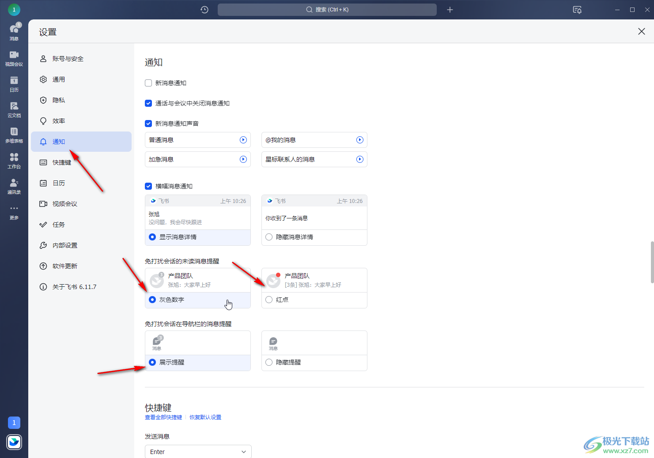Open 关于飞书 6.11.7 section
Viewport: 654px width, 458px height.
81,287
